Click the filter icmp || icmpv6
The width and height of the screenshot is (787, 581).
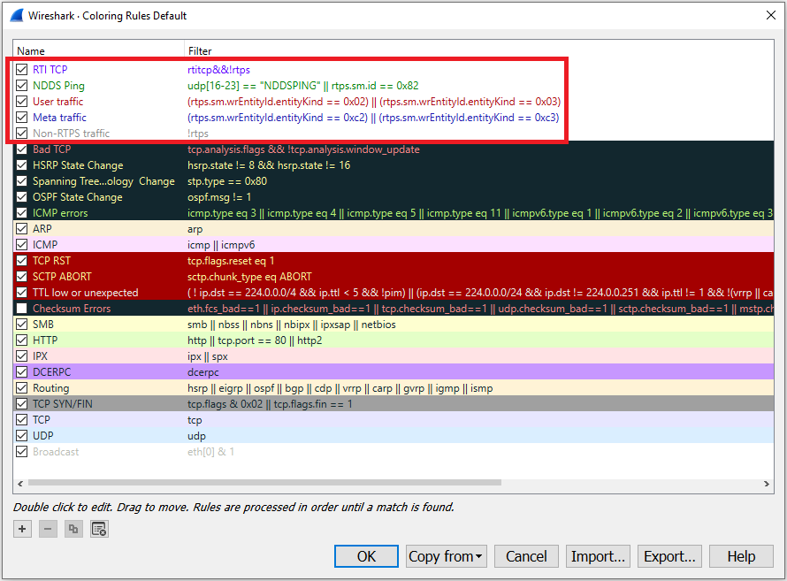pyautogui.click(x=221, y=245)
